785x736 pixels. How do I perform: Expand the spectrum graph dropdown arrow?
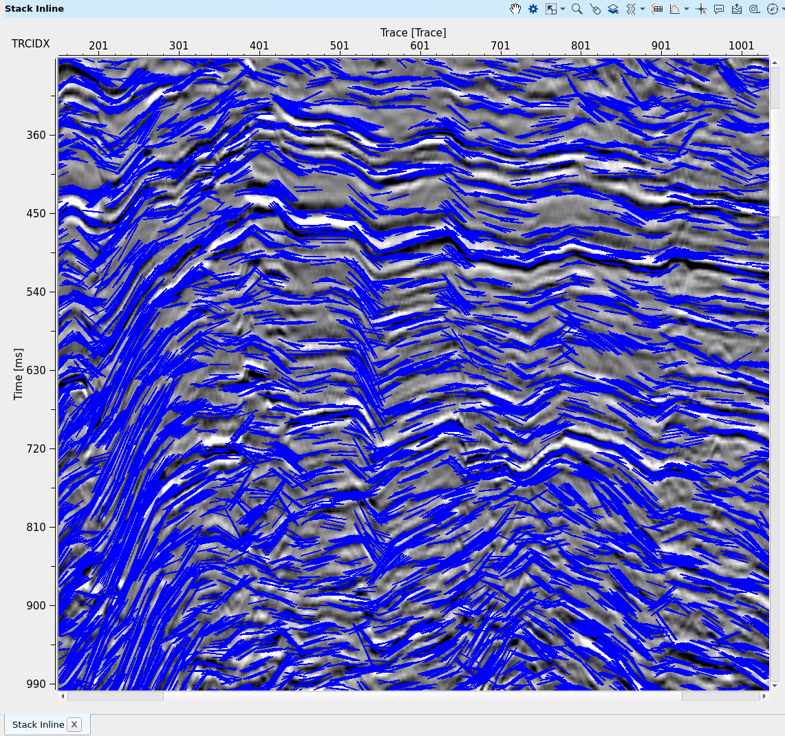[687, 9]
